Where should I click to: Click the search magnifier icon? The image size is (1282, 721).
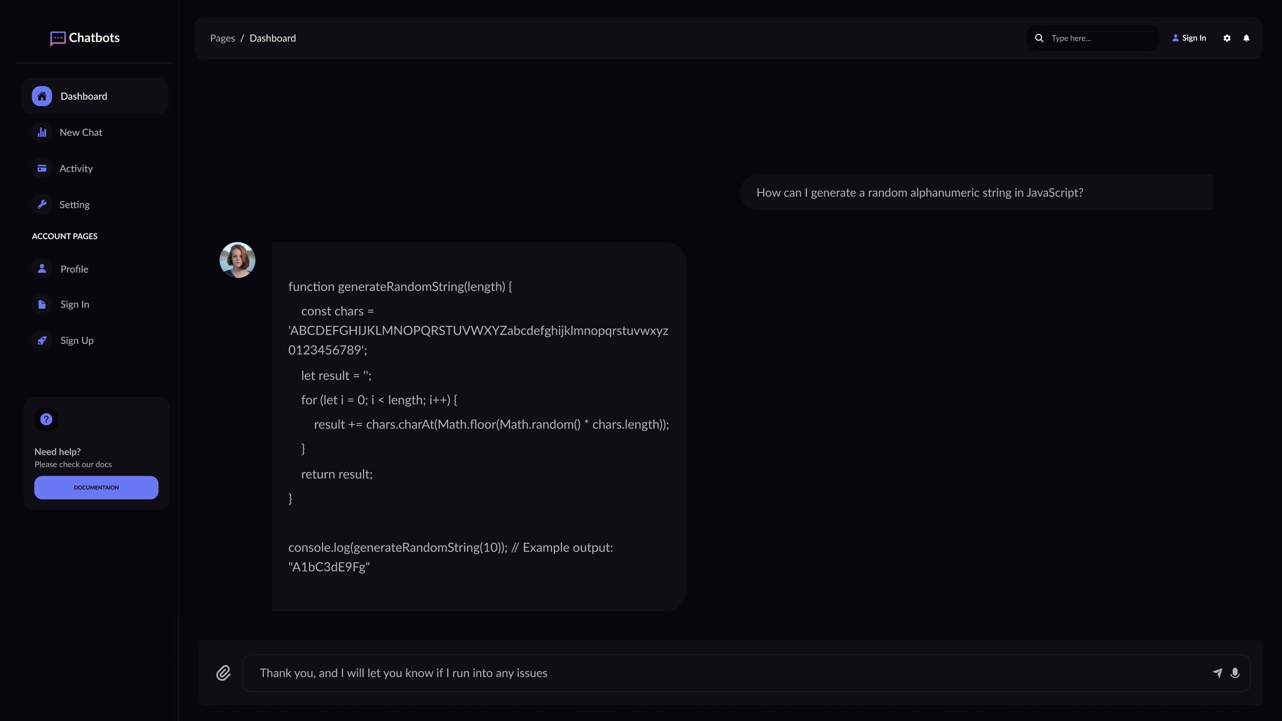click(1039, 38)
